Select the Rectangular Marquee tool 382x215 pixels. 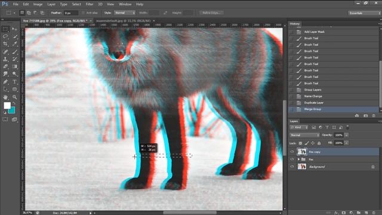tap(5, 29)
